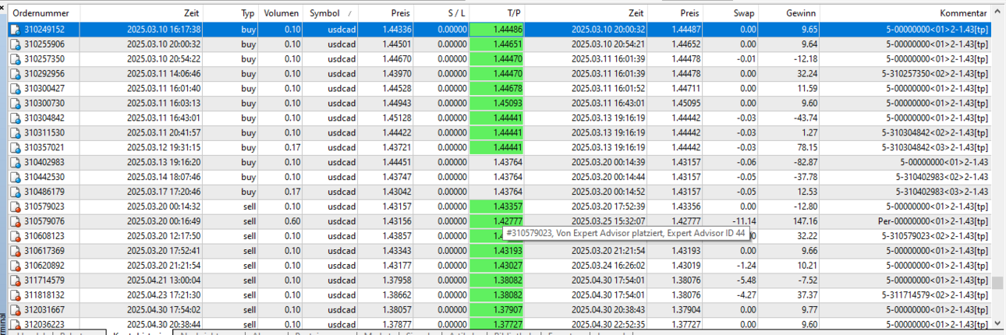This screenshot has width=1006, height=335.
Task: Click open time 2025.03.12 19:31:15
Action: pos(164,148)
